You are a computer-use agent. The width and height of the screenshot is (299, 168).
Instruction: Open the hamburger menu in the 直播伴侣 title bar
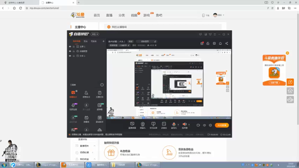pyautogui.click(x=215, y=34)
